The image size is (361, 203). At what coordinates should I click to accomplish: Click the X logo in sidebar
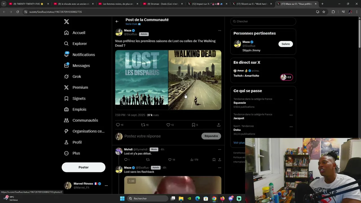(x=66, y=22)
